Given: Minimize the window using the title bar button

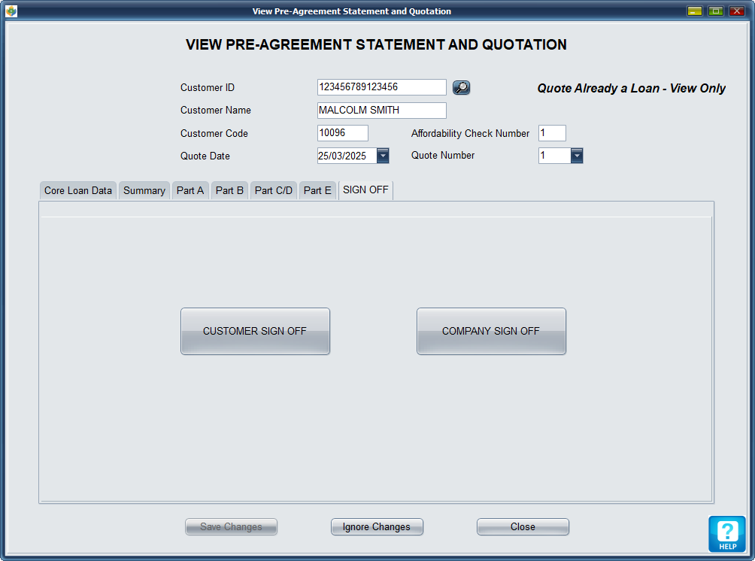Looking at the screenshot, I should pos(695,11).
